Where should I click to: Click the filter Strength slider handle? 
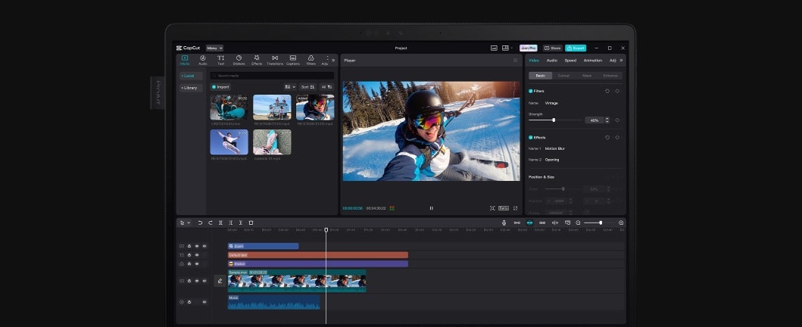click(554, 120)
